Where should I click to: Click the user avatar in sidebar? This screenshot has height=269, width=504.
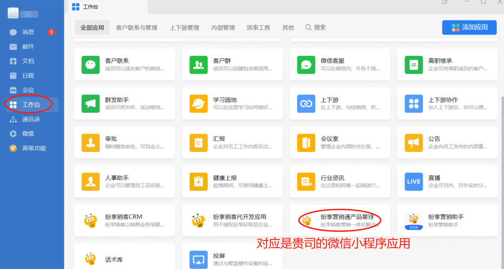(13, 13)
